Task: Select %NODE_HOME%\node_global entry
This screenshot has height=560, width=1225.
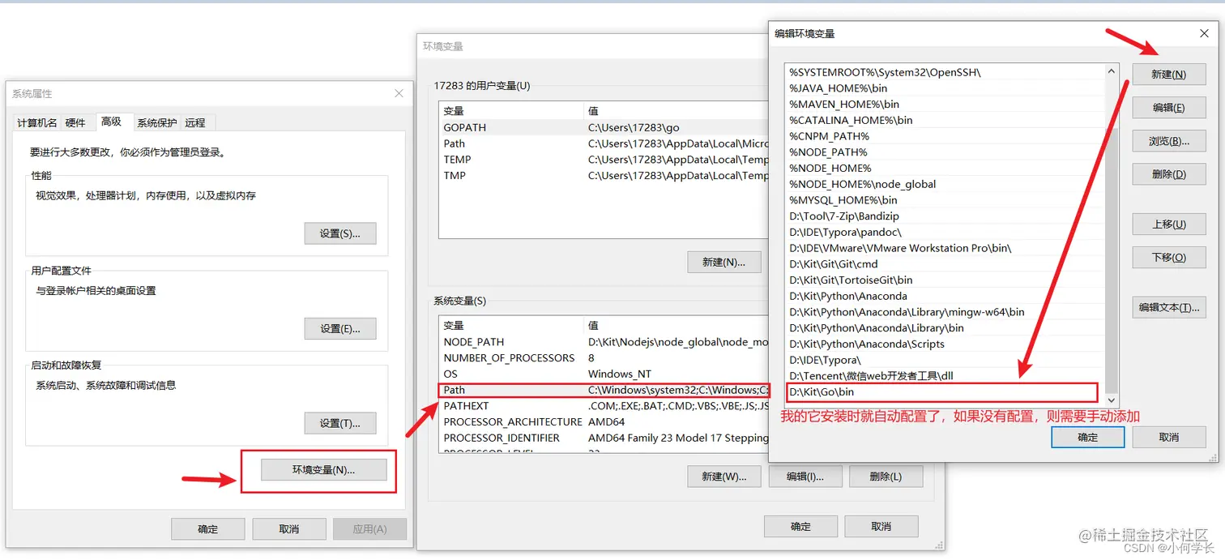Action: pyautogui.click(x=945, y=184)
